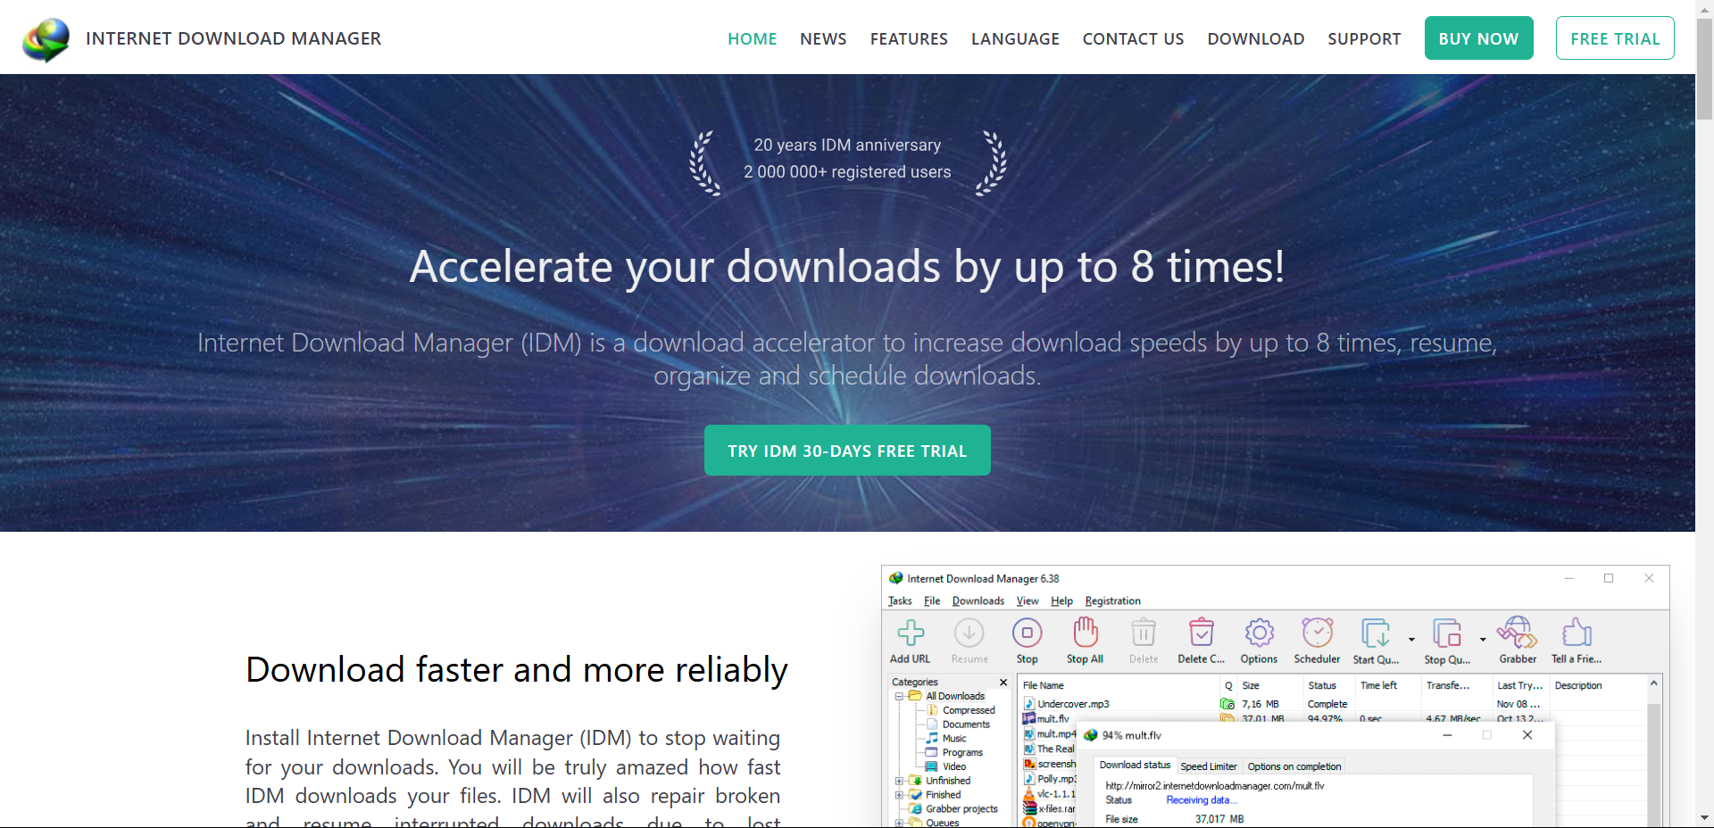
Task: Select the Grabber projects category
Action: (961, 809)
